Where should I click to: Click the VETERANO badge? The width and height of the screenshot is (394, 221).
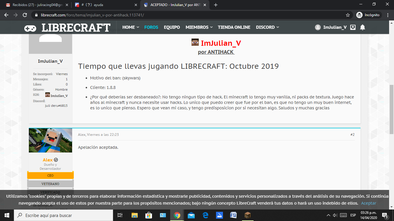(x=50, y=184)
